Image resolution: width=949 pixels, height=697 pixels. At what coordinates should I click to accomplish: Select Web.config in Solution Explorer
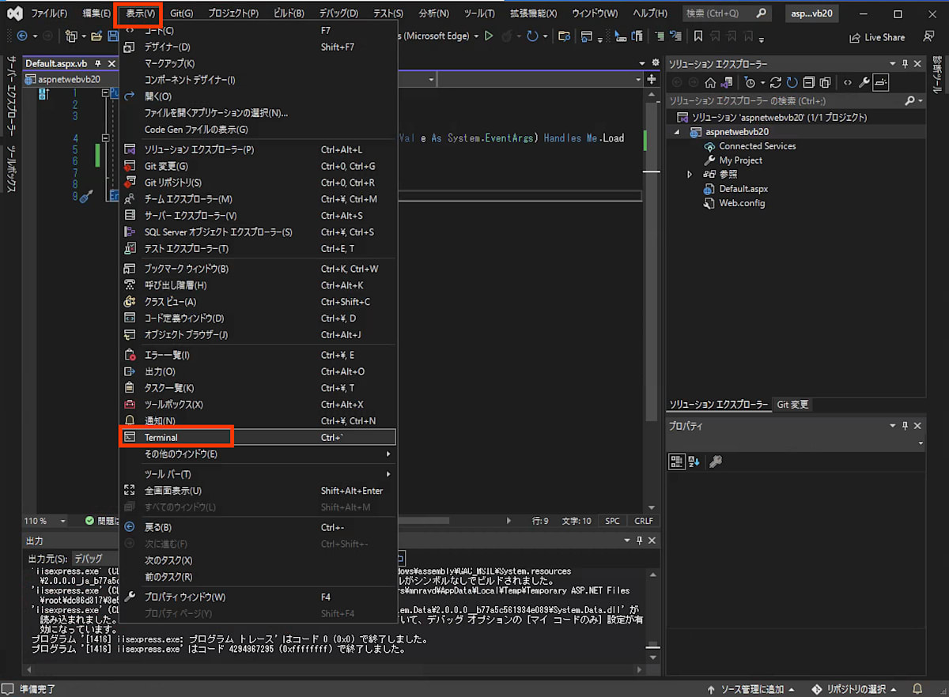[742, 203]
